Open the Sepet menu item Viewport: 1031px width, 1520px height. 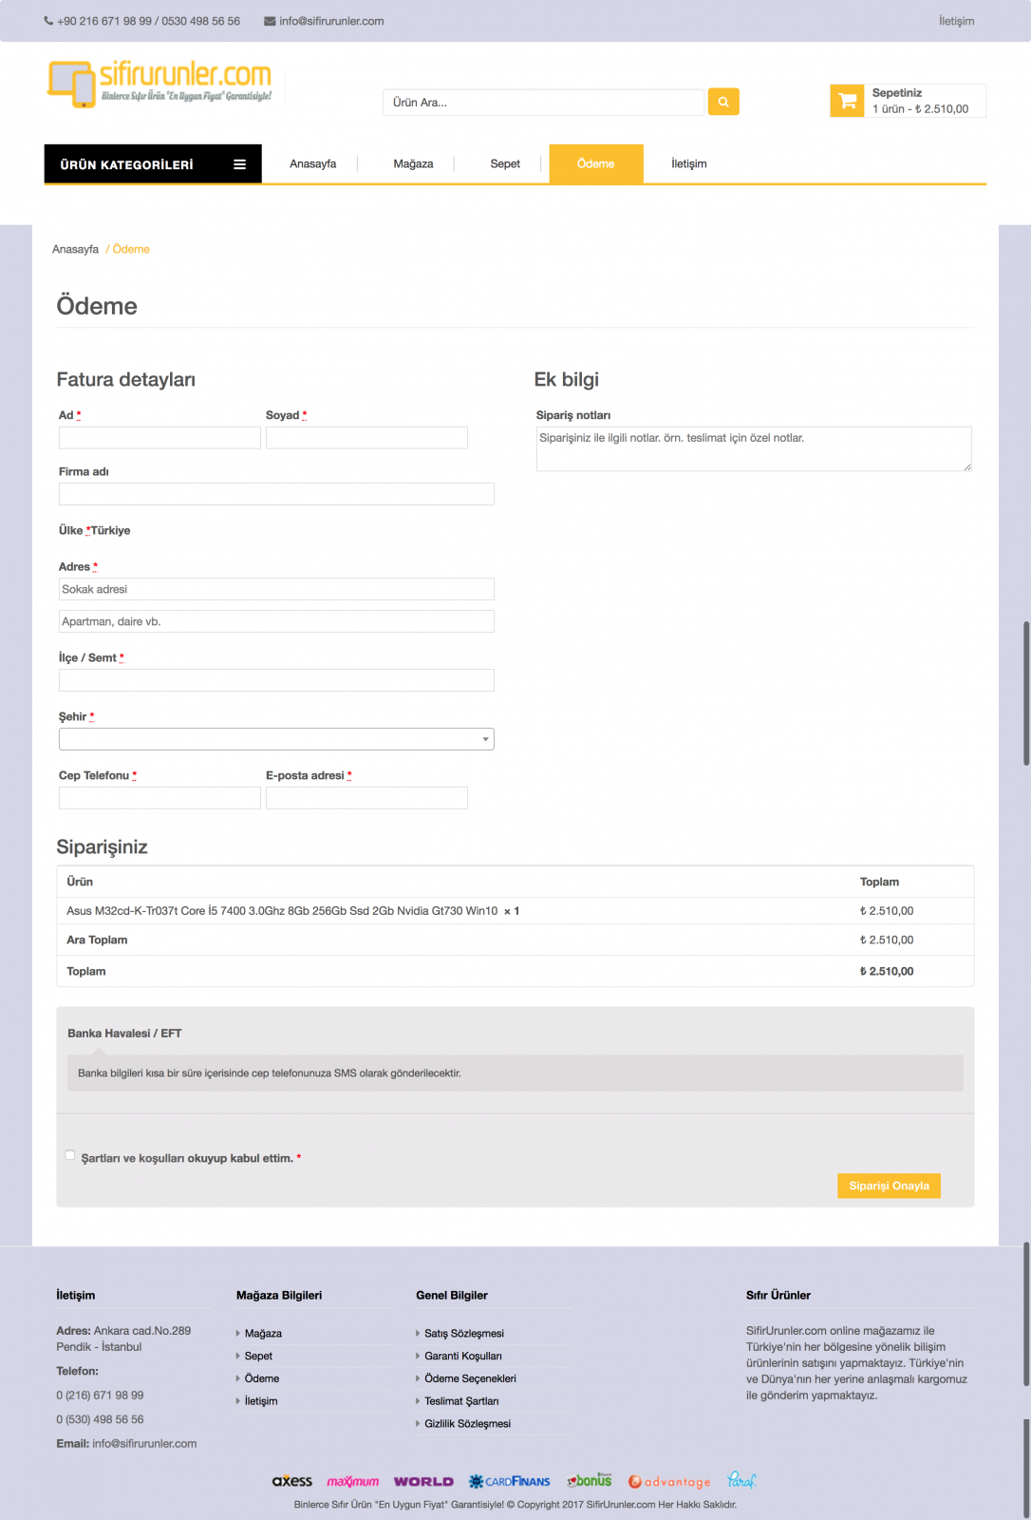505,164
